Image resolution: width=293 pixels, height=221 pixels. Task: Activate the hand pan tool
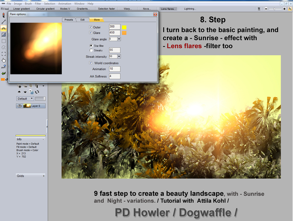click(3, 60)
